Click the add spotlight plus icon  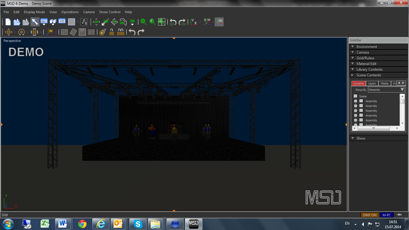(102, 32)
